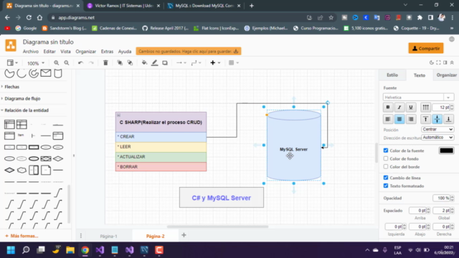Screen dimensions: 459x258
Task: Open the insert plus dropdown
Action: (x=215, y=63)
